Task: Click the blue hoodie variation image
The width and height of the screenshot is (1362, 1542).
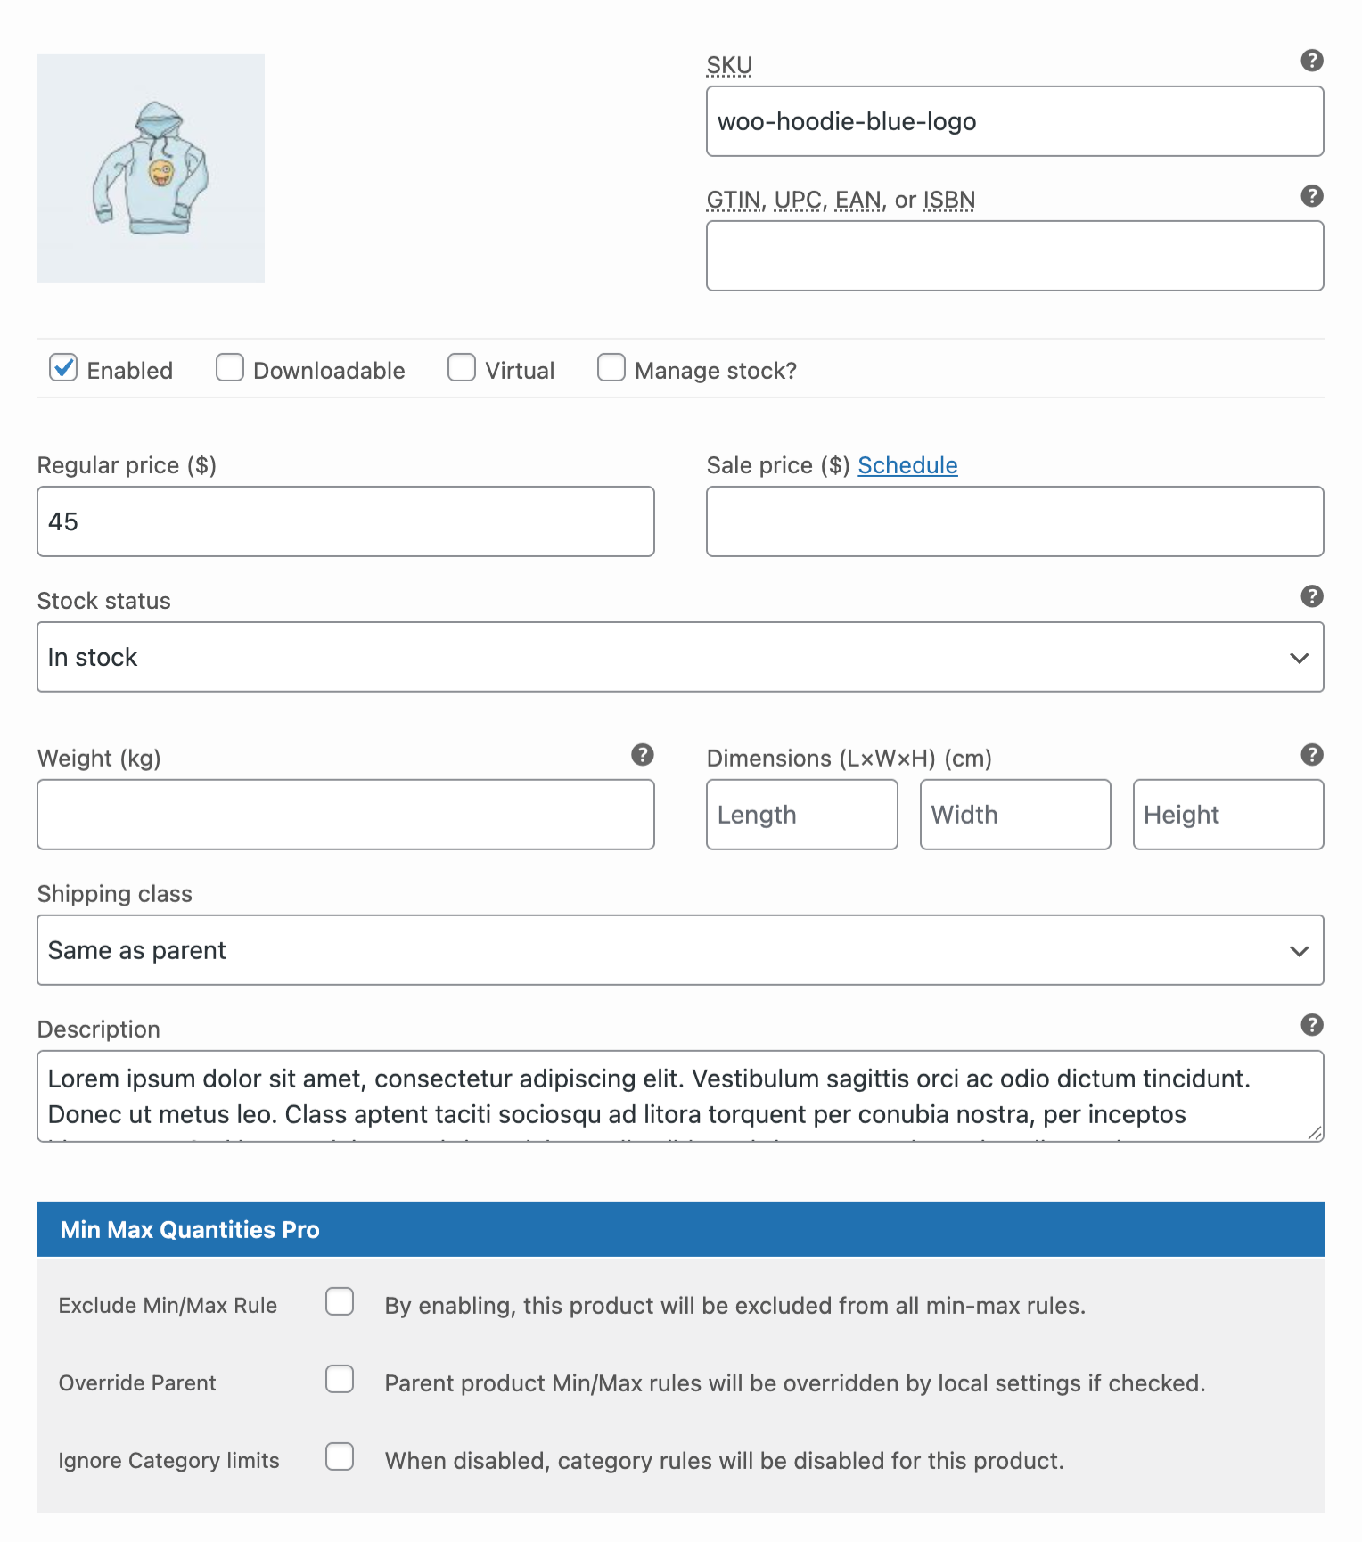Action: [x=151, y=168]
